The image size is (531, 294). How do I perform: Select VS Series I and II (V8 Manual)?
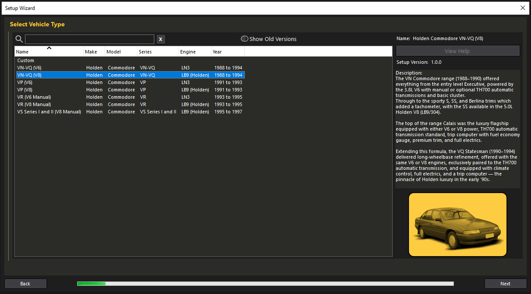point(49,112)
